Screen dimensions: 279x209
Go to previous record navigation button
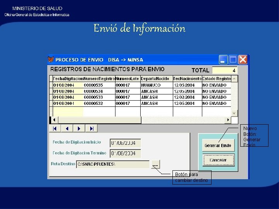(x=67, y=128)
